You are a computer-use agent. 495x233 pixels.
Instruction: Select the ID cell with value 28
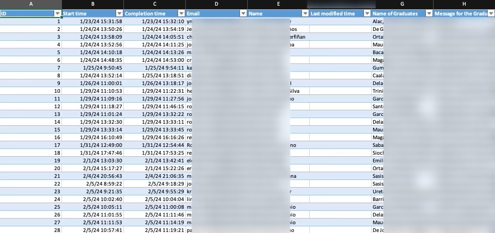pyautogui.click(x=30, y=230)
